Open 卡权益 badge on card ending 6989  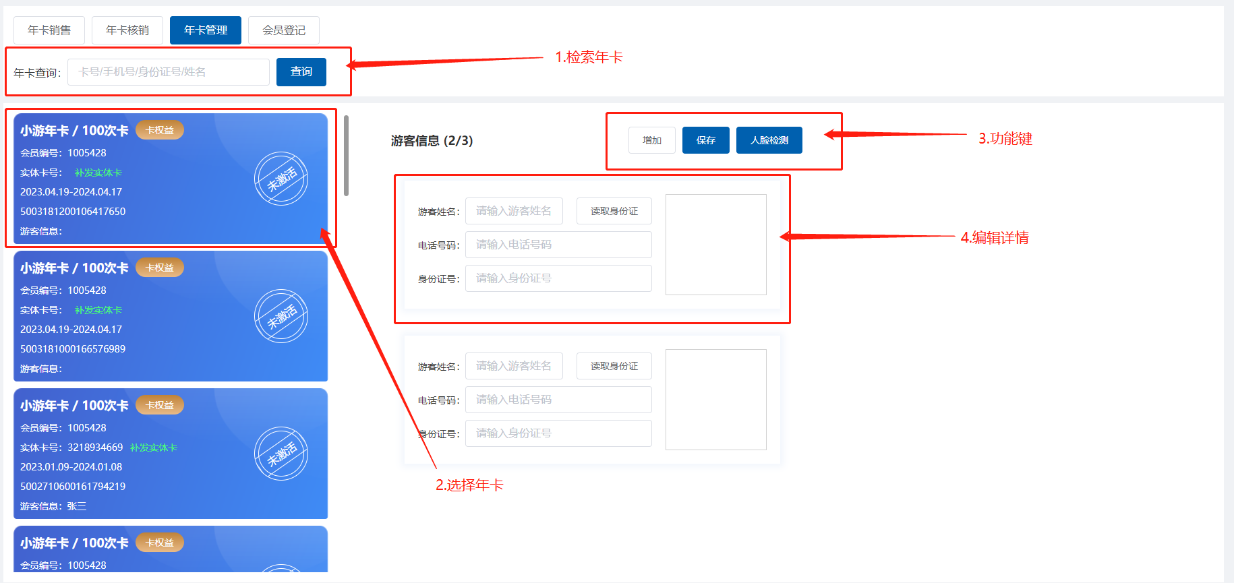[x=160, y=268]
